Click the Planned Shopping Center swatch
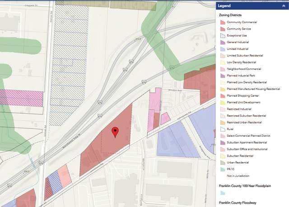The width and height of the screenshot is (289, 207). point(223,96)
